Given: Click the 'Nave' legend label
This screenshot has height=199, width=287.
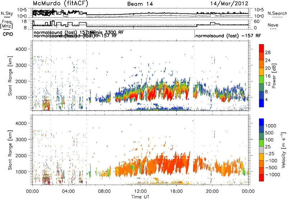Looking at the screenshot, I should (273, 25).
